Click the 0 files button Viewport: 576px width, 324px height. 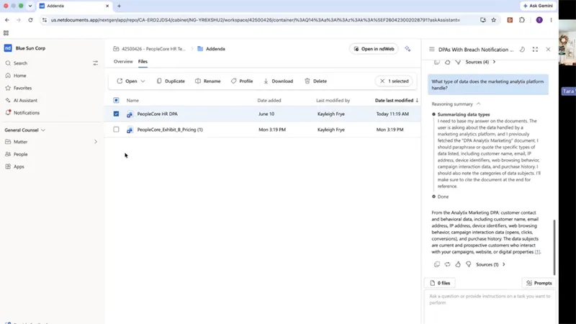[x=440, y=283]
